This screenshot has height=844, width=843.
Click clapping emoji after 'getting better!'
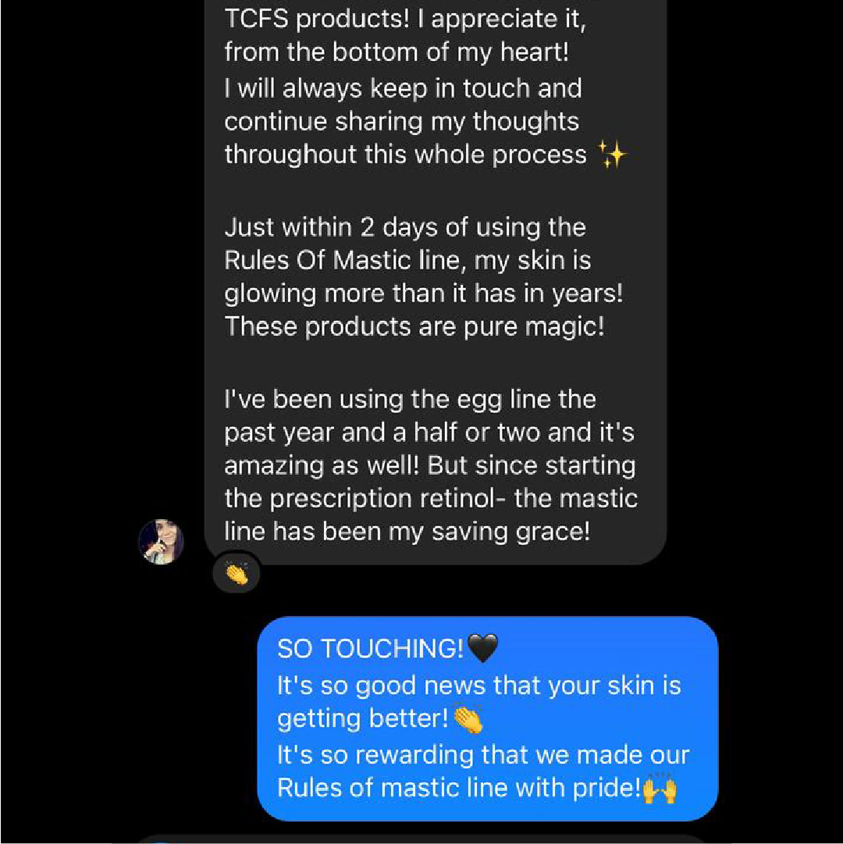pos(468,719)
